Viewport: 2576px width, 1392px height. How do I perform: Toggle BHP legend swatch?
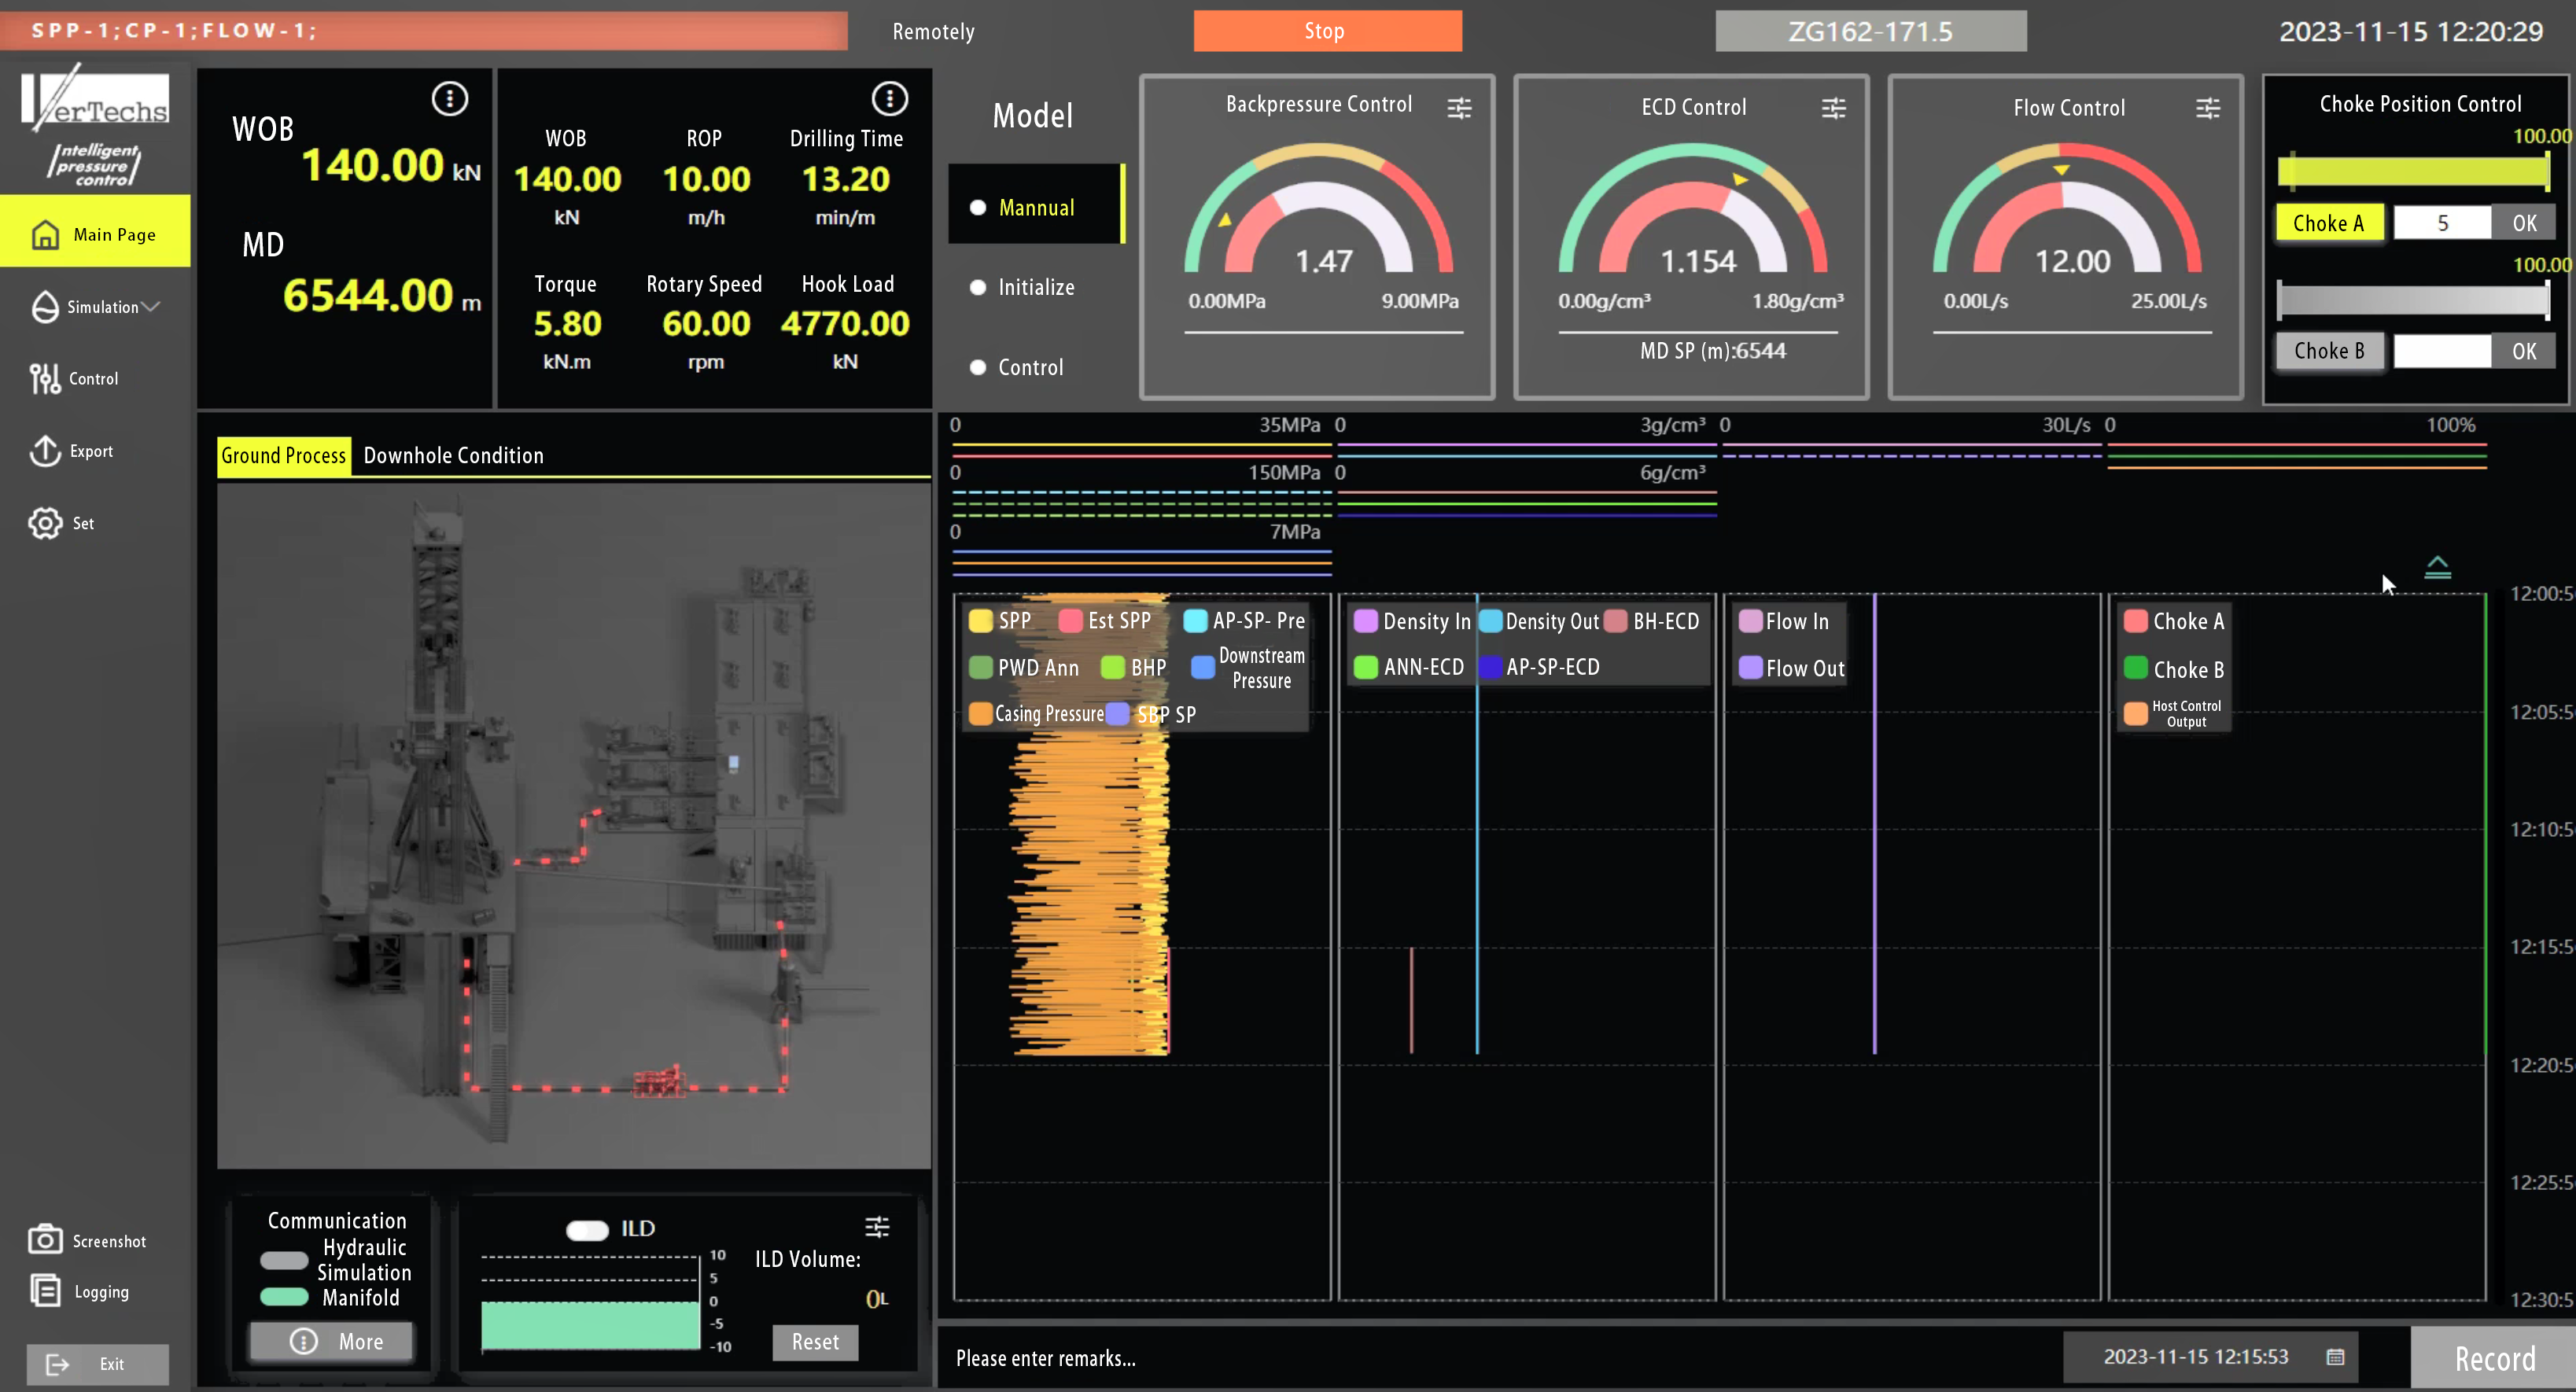[x=1112, y=667]
